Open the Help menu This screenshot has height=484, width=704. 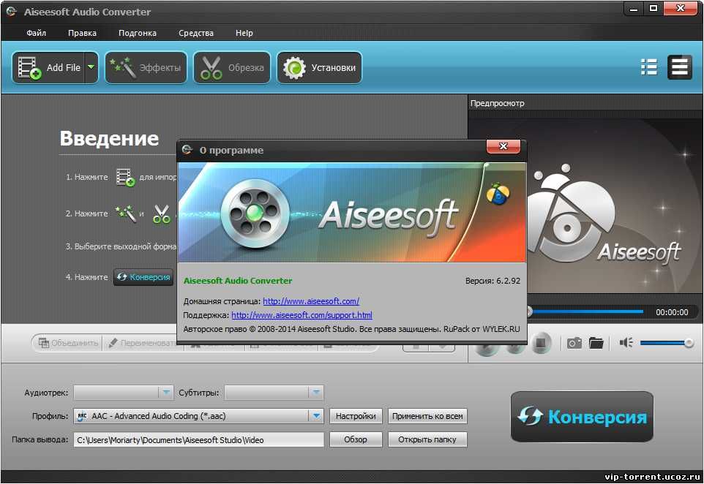tap(244, 33)
